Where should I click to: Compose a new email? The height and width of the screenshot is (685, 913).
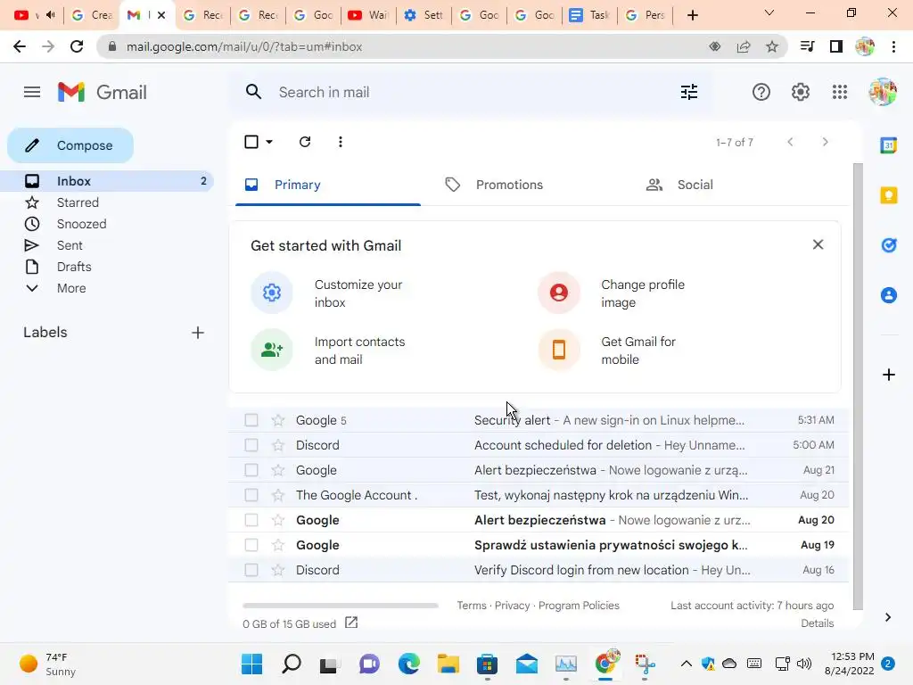(x=70, y=145)
